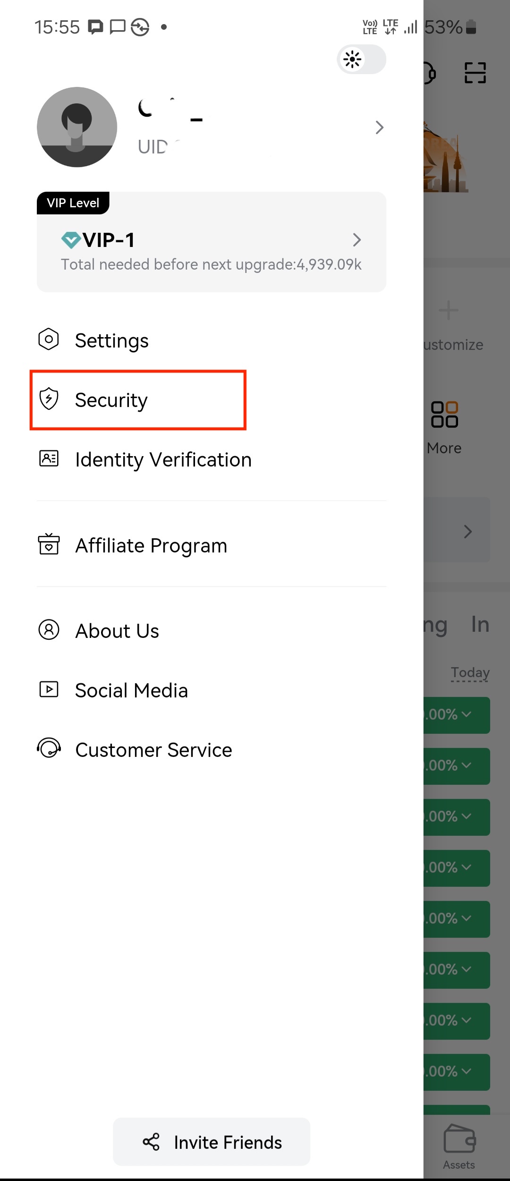Image resolution: width=510 pixels, height=1181 pixels.
Task: Tap the Identity Verification ID card icon
Action: point(49,459)
